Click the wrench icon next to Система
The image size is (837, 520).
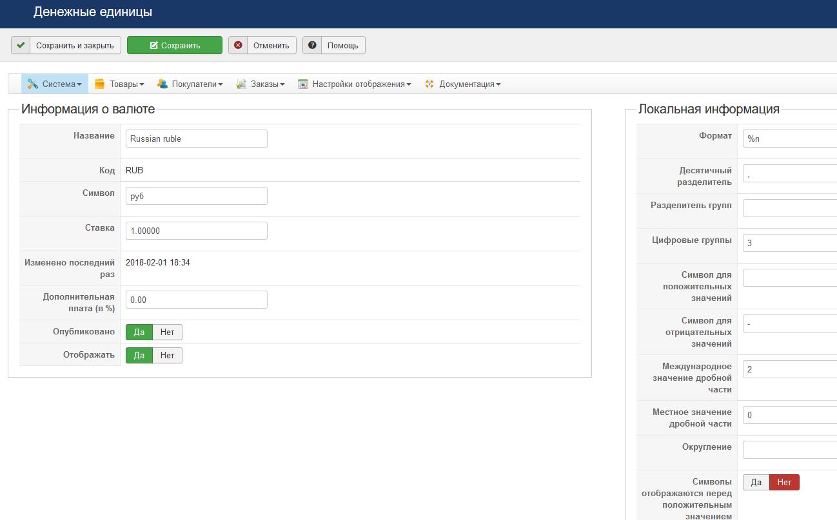(x=32, y=84)
